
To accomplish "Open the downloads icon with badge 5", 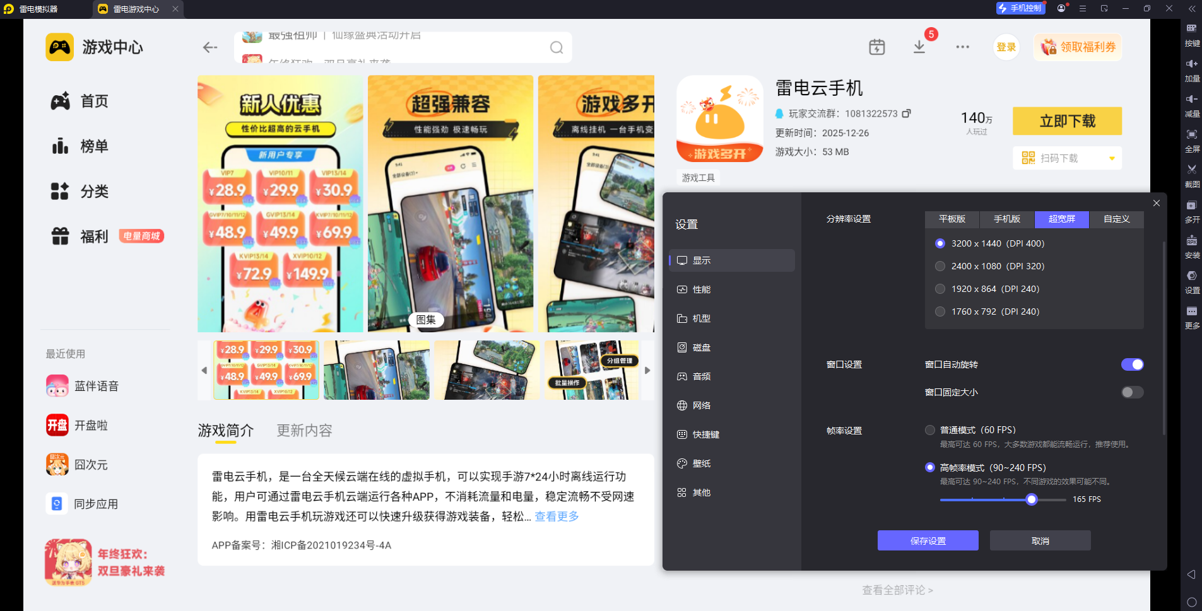I will 919,47.
